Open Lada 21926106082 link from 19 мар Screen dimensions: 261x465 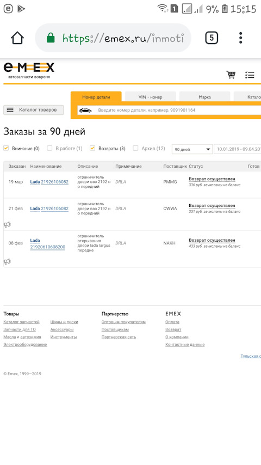(49, 182)
